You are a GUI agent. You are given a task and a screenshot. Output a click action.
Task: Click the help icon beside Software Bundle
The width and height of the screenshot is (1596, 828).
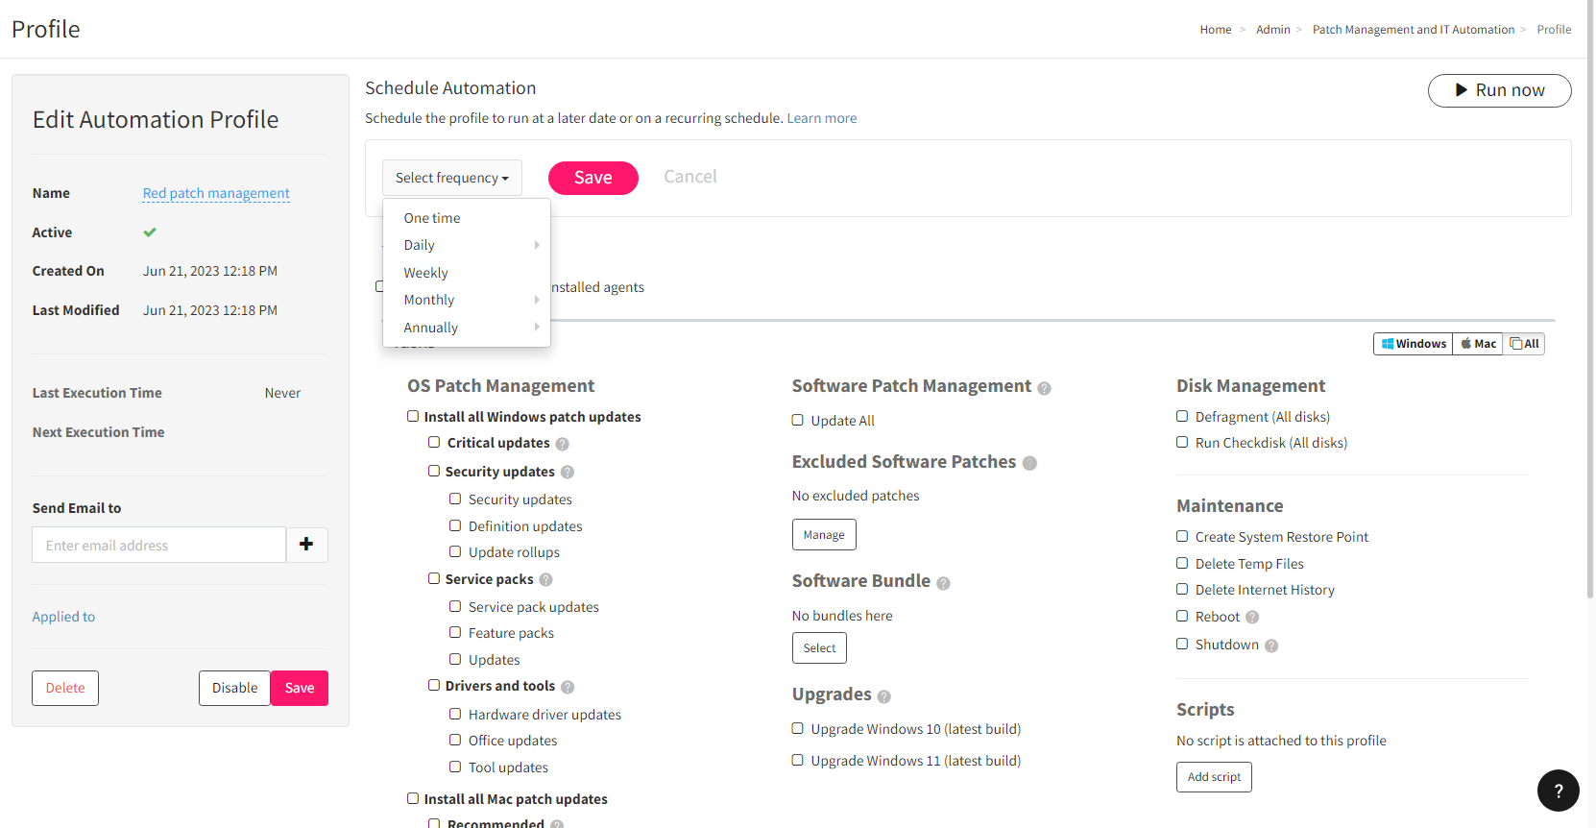pos(943,583)
